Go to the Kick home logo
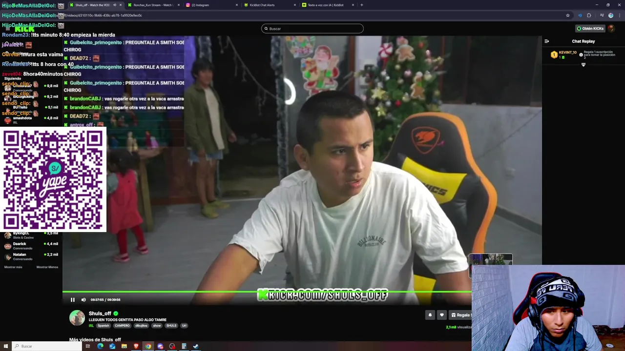The height and width of the screenshot is (351, 625). (24, 29)
